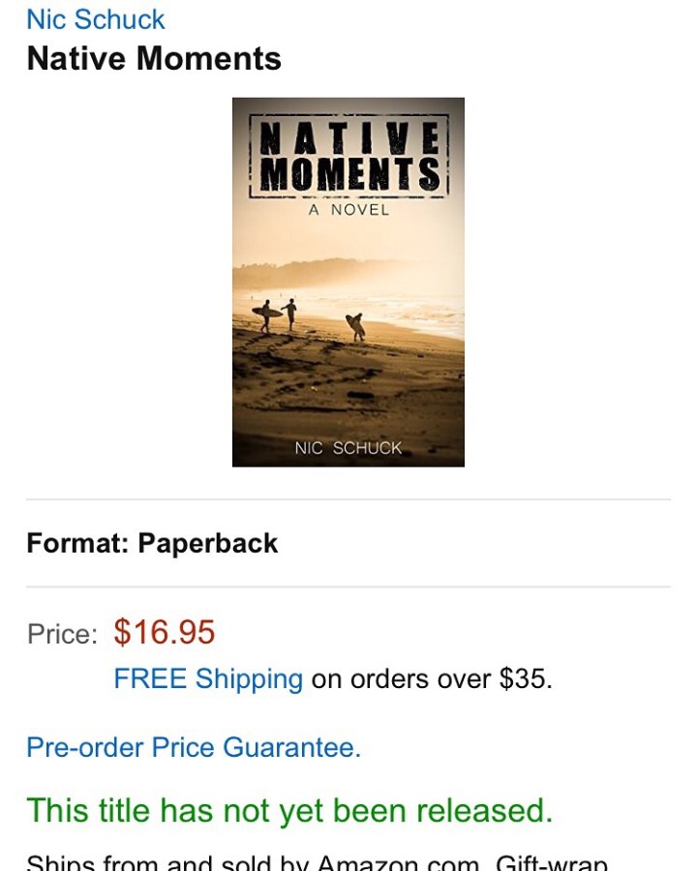Click the 'Price:' label
Image resolution: width=697 pixels, height=871 pixels.
point(62,634)
